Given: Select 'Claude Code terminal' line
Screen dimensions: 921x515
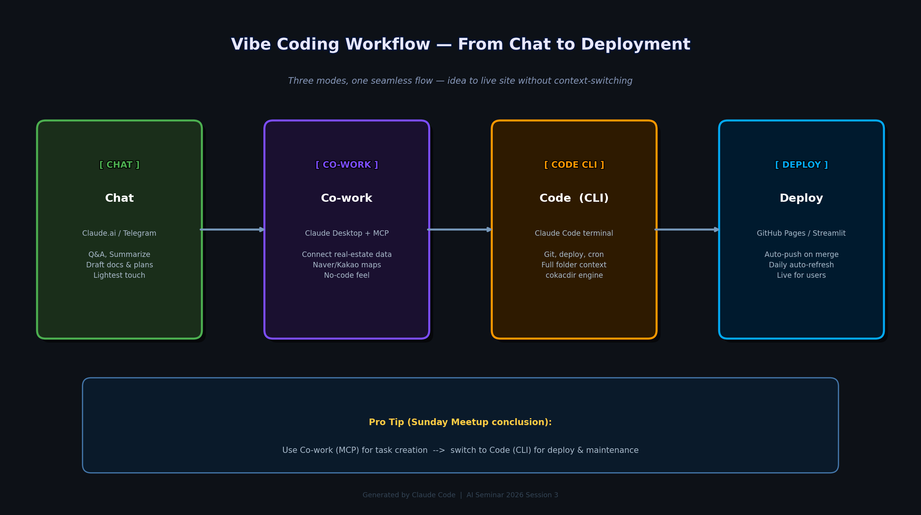Looking at the screenshot, I should [574, 233].
